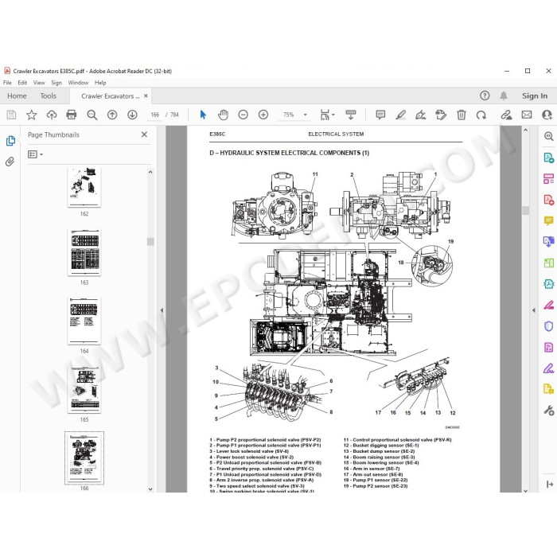The height and width of the screenshot is (557, 557).
Task: Select page 163 thumbnail
Action: click(x=84, y=252)
